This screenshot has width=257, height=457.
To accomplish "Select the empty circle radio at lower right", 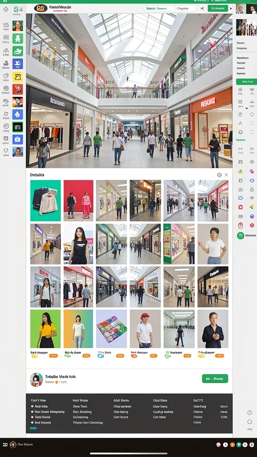I will [249, 422].
